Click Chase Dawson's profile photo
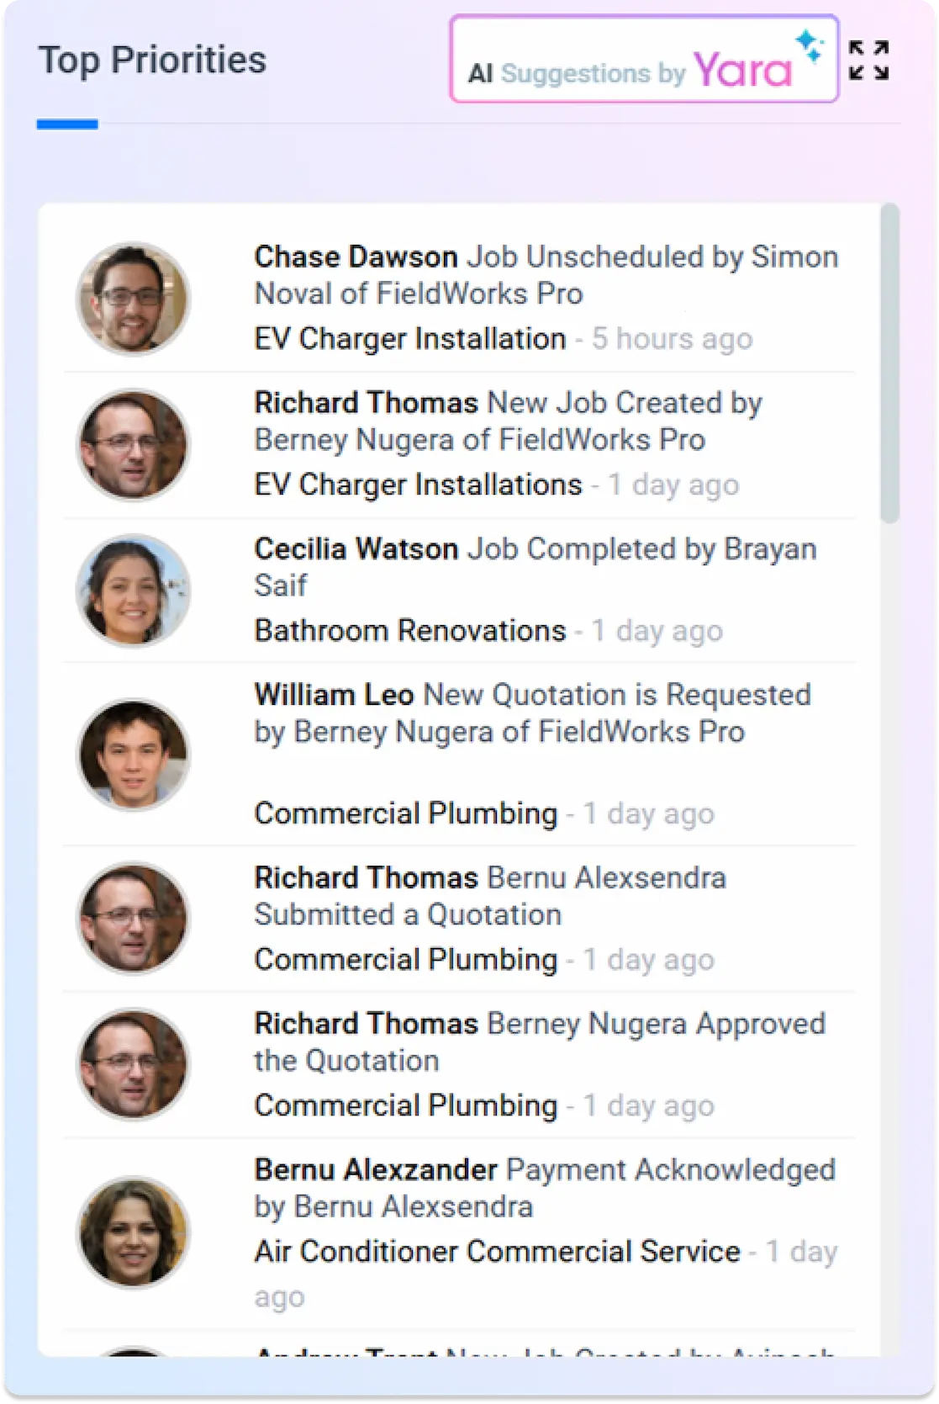 pos(133,299)
